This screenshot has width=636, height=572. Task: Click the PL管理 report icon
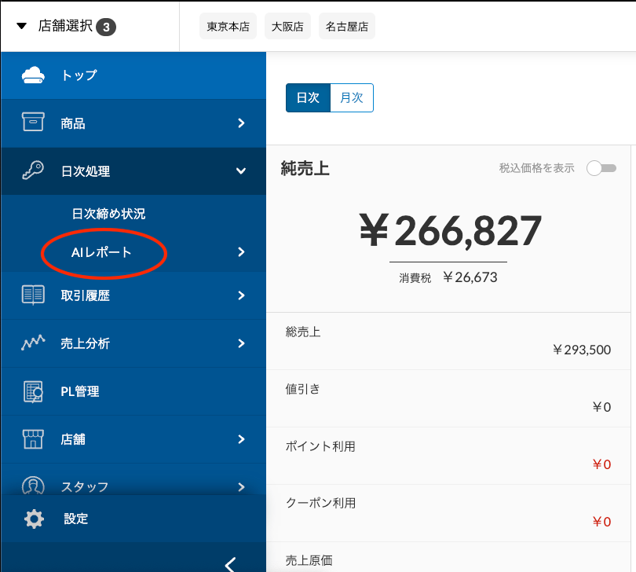coord(33,391)
